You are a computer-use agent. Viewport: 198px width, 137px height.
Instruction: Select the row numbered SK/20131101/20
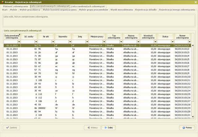pos(97,112)
